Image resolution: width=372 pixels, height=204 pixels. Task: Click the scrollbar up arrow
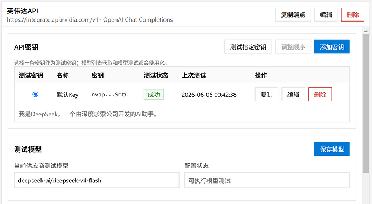point(366,31)
